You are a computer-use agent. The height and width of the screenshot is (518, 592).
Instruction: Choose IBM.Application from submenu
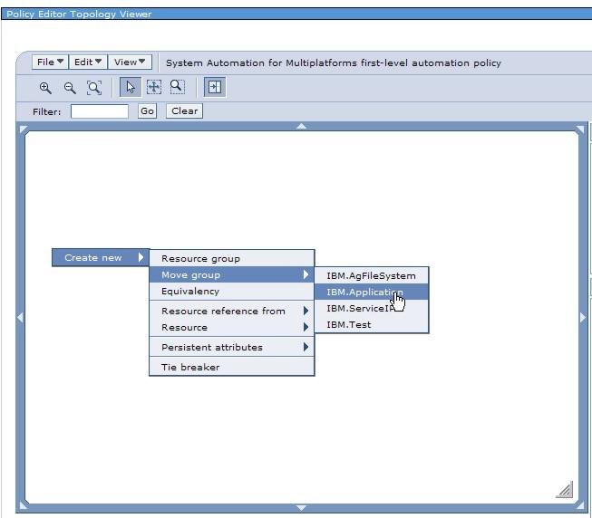[372, 292]
